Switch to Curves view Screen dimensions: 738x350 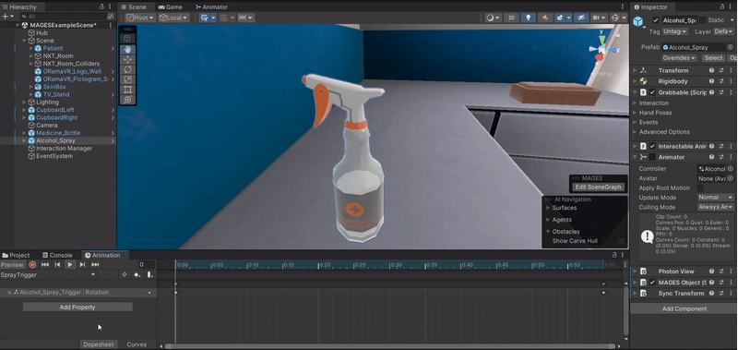coord(137,344)
